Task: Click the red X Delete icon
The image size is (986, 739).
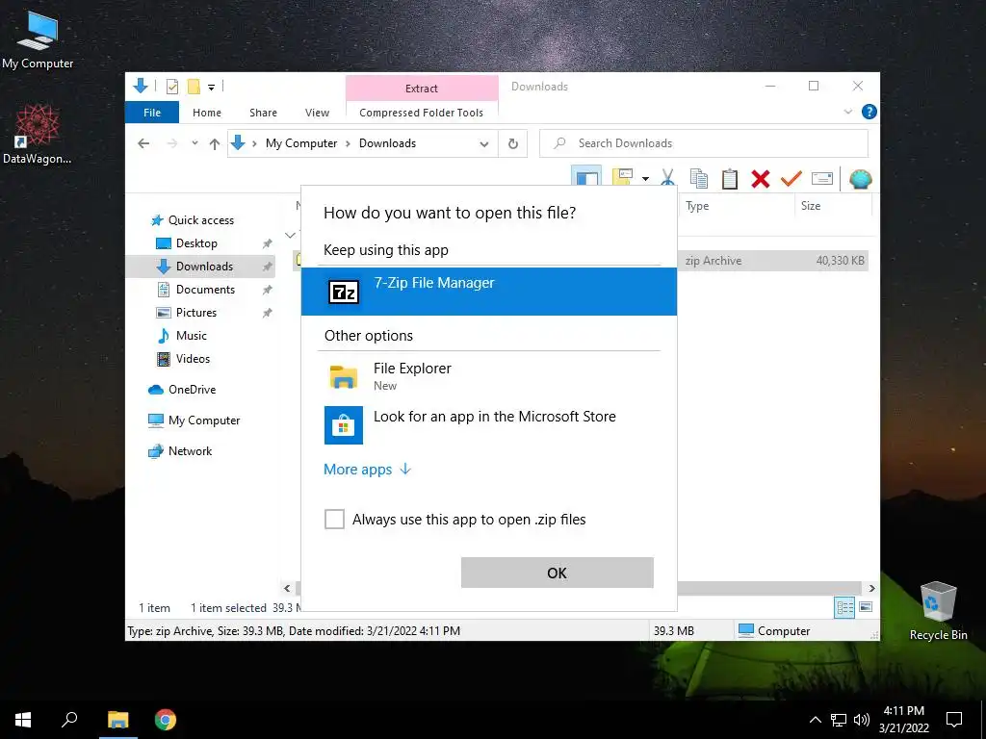Action: 761,179
